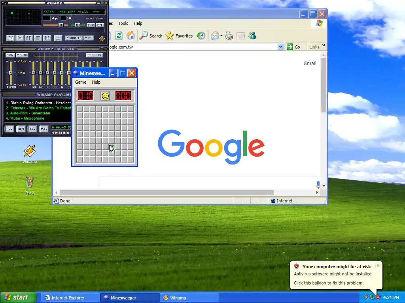The image size is (405, 303).
Task: Toggle Shuffle mode in Winamp
Action: [x=74, y=38]
